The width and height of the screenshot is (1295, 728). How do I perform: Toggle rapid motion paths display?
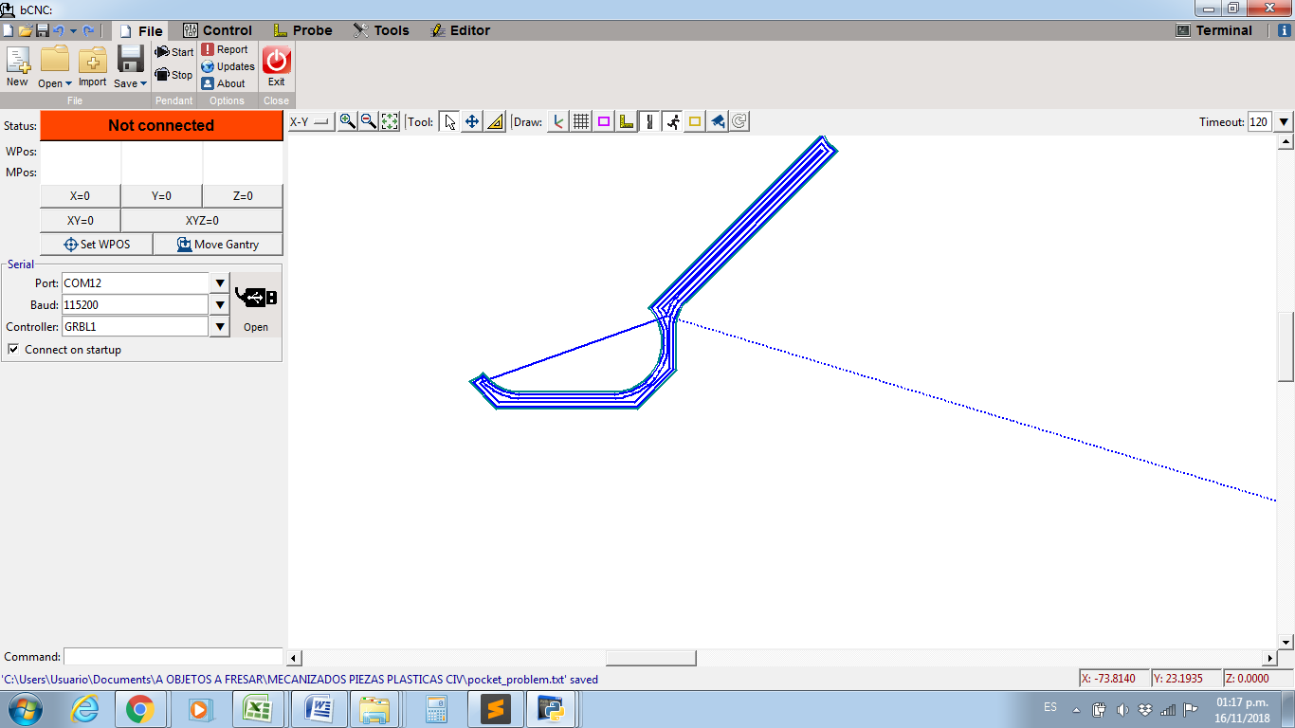pyautogui.click(x=672, y=121)
